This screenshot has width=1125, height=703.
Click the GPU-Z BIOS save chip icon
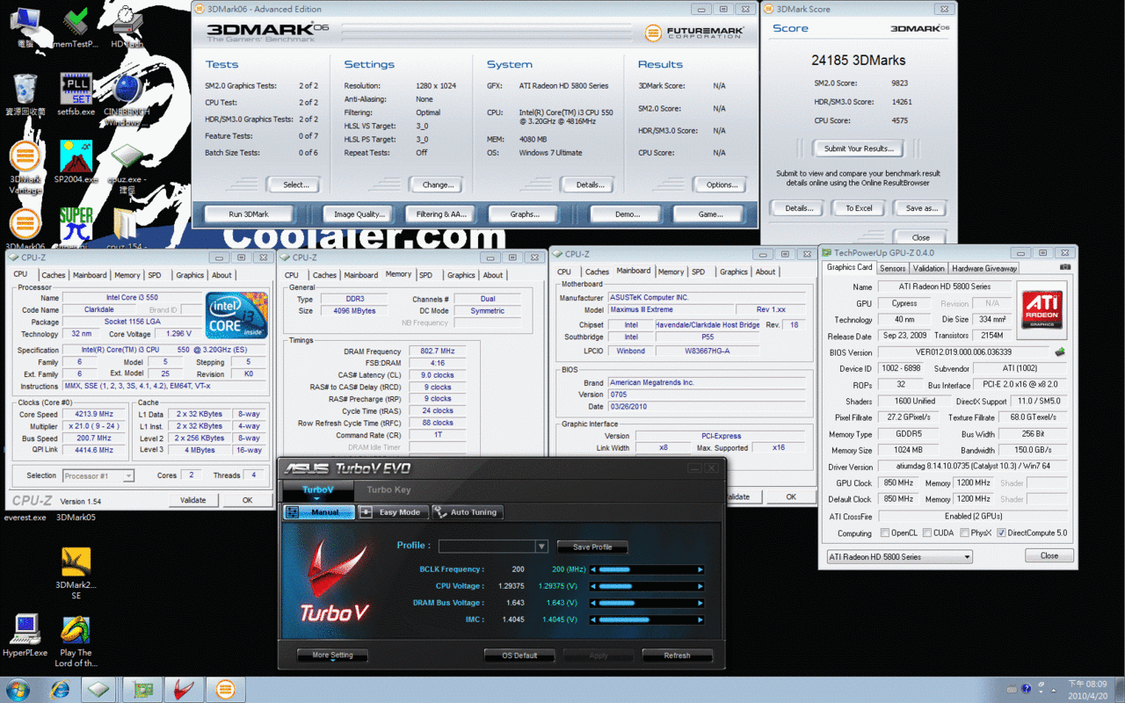pos(1060,352)
